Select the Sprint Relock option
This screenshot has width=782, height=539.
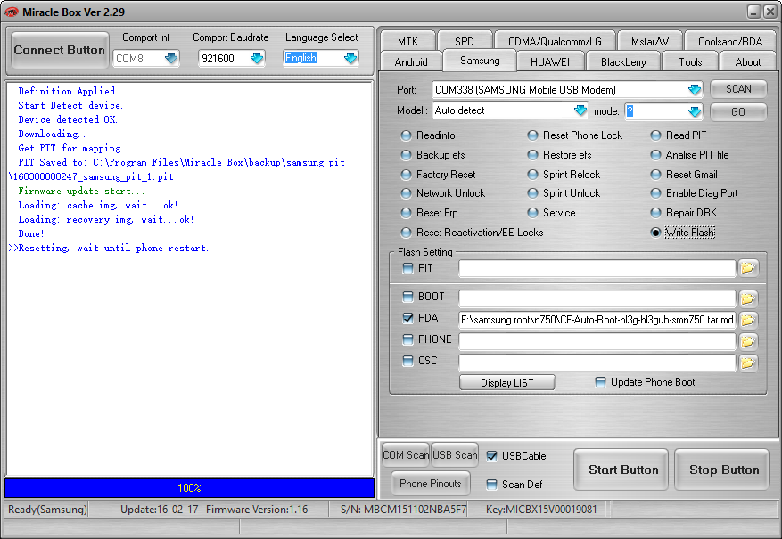coord(532,175)
